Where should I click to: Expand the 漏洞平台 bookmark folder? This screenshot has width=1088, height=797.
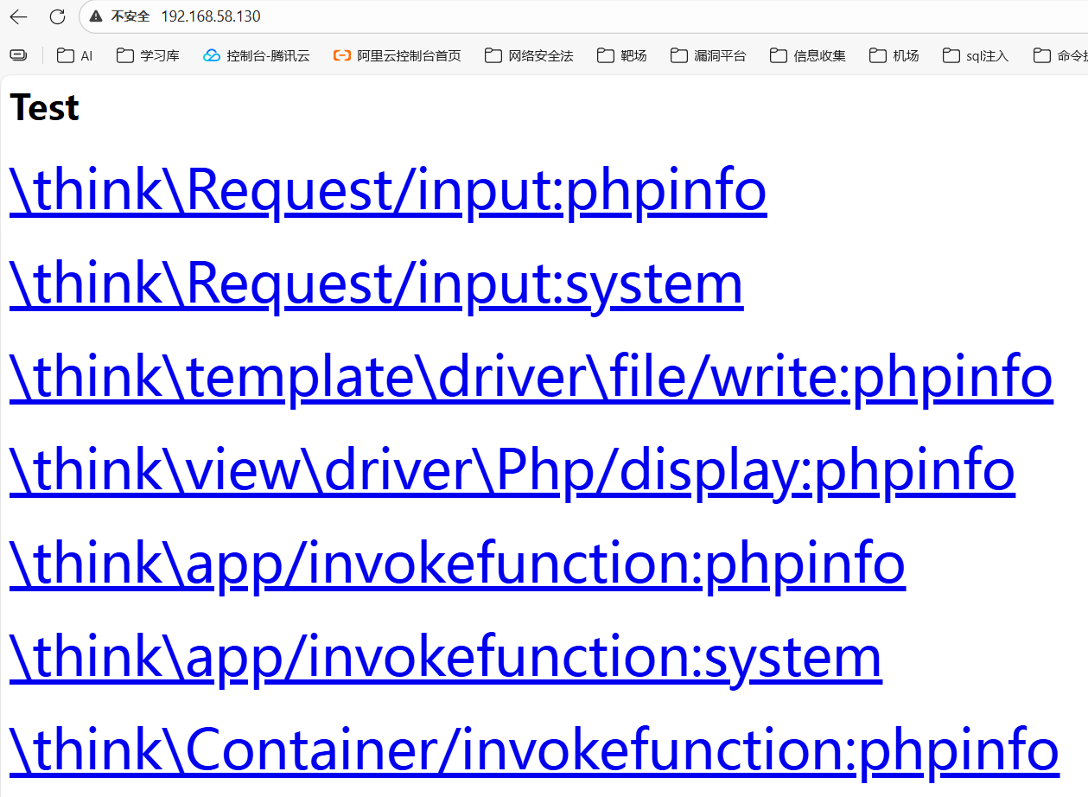click(709, 55)
